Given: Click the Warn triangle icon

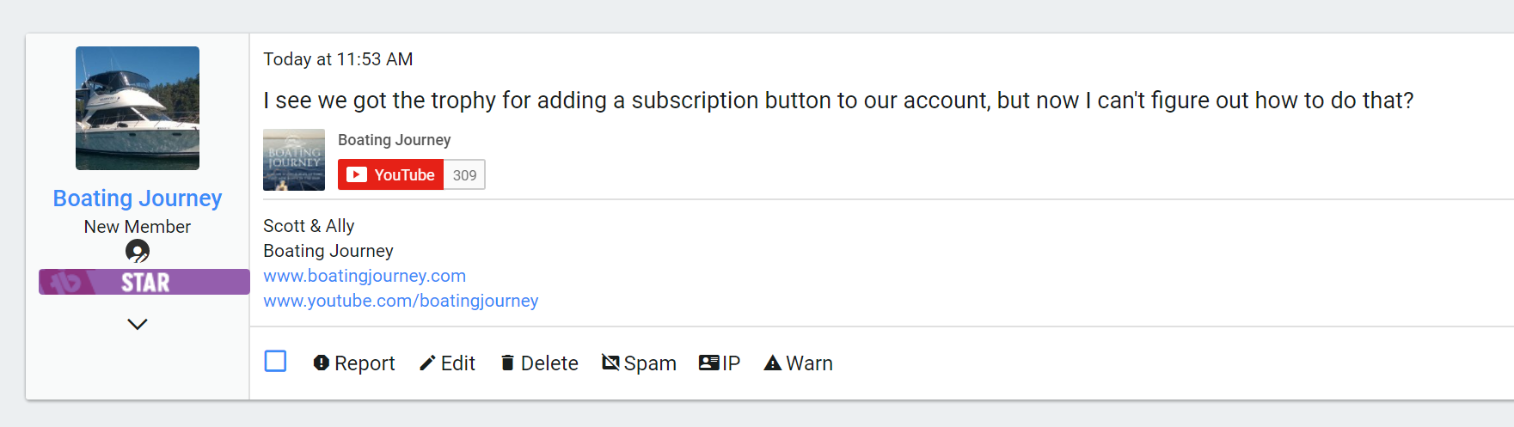Looking at the screenshot, I should [773, 363].
